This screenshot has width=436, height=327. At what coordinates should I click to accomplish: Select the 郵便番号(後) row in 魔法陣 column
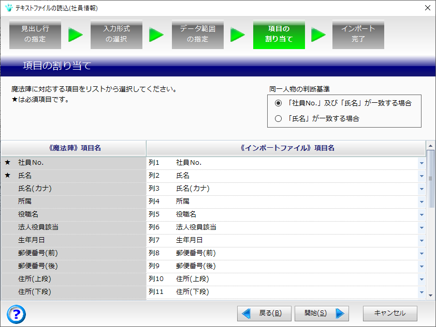74,266
